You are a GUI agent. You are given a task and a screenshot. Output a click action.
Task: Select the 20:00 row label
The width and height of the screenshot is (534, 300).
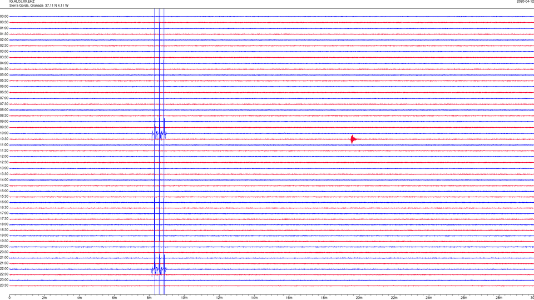click(x=4, y=247)
